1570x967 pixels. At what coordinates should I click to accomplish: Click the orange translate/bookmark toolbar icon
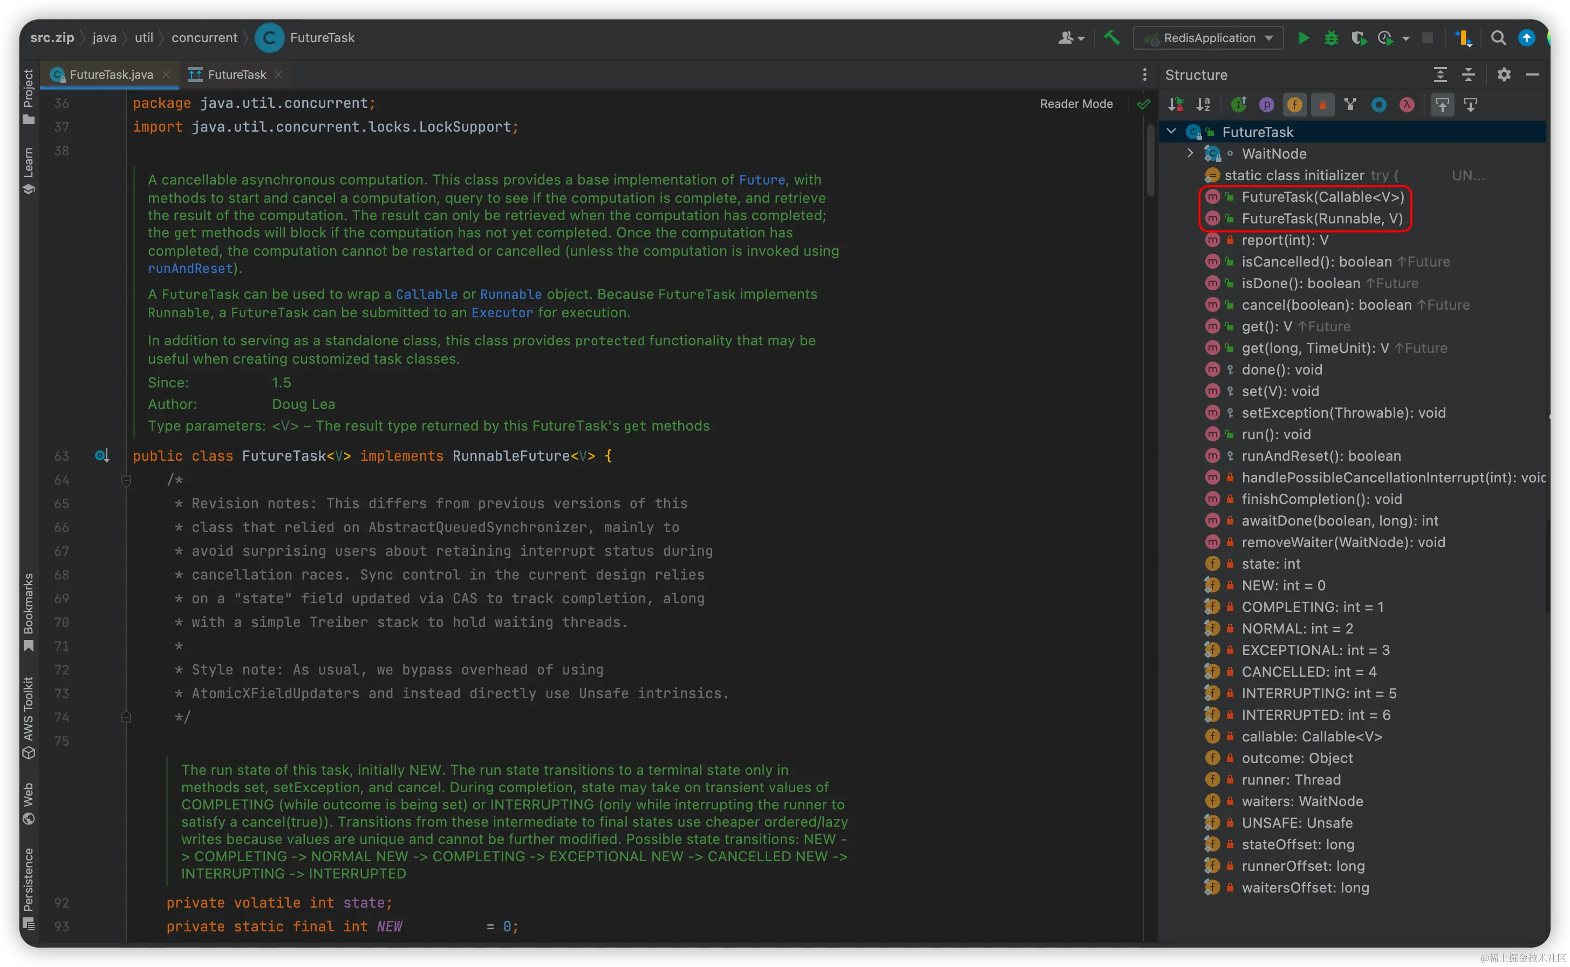click(x=1464, y=38)
